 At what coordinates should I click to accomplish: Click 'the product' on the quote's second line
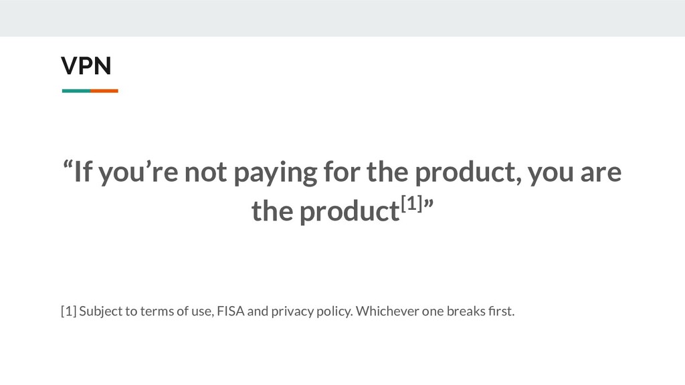pos(326,211)
